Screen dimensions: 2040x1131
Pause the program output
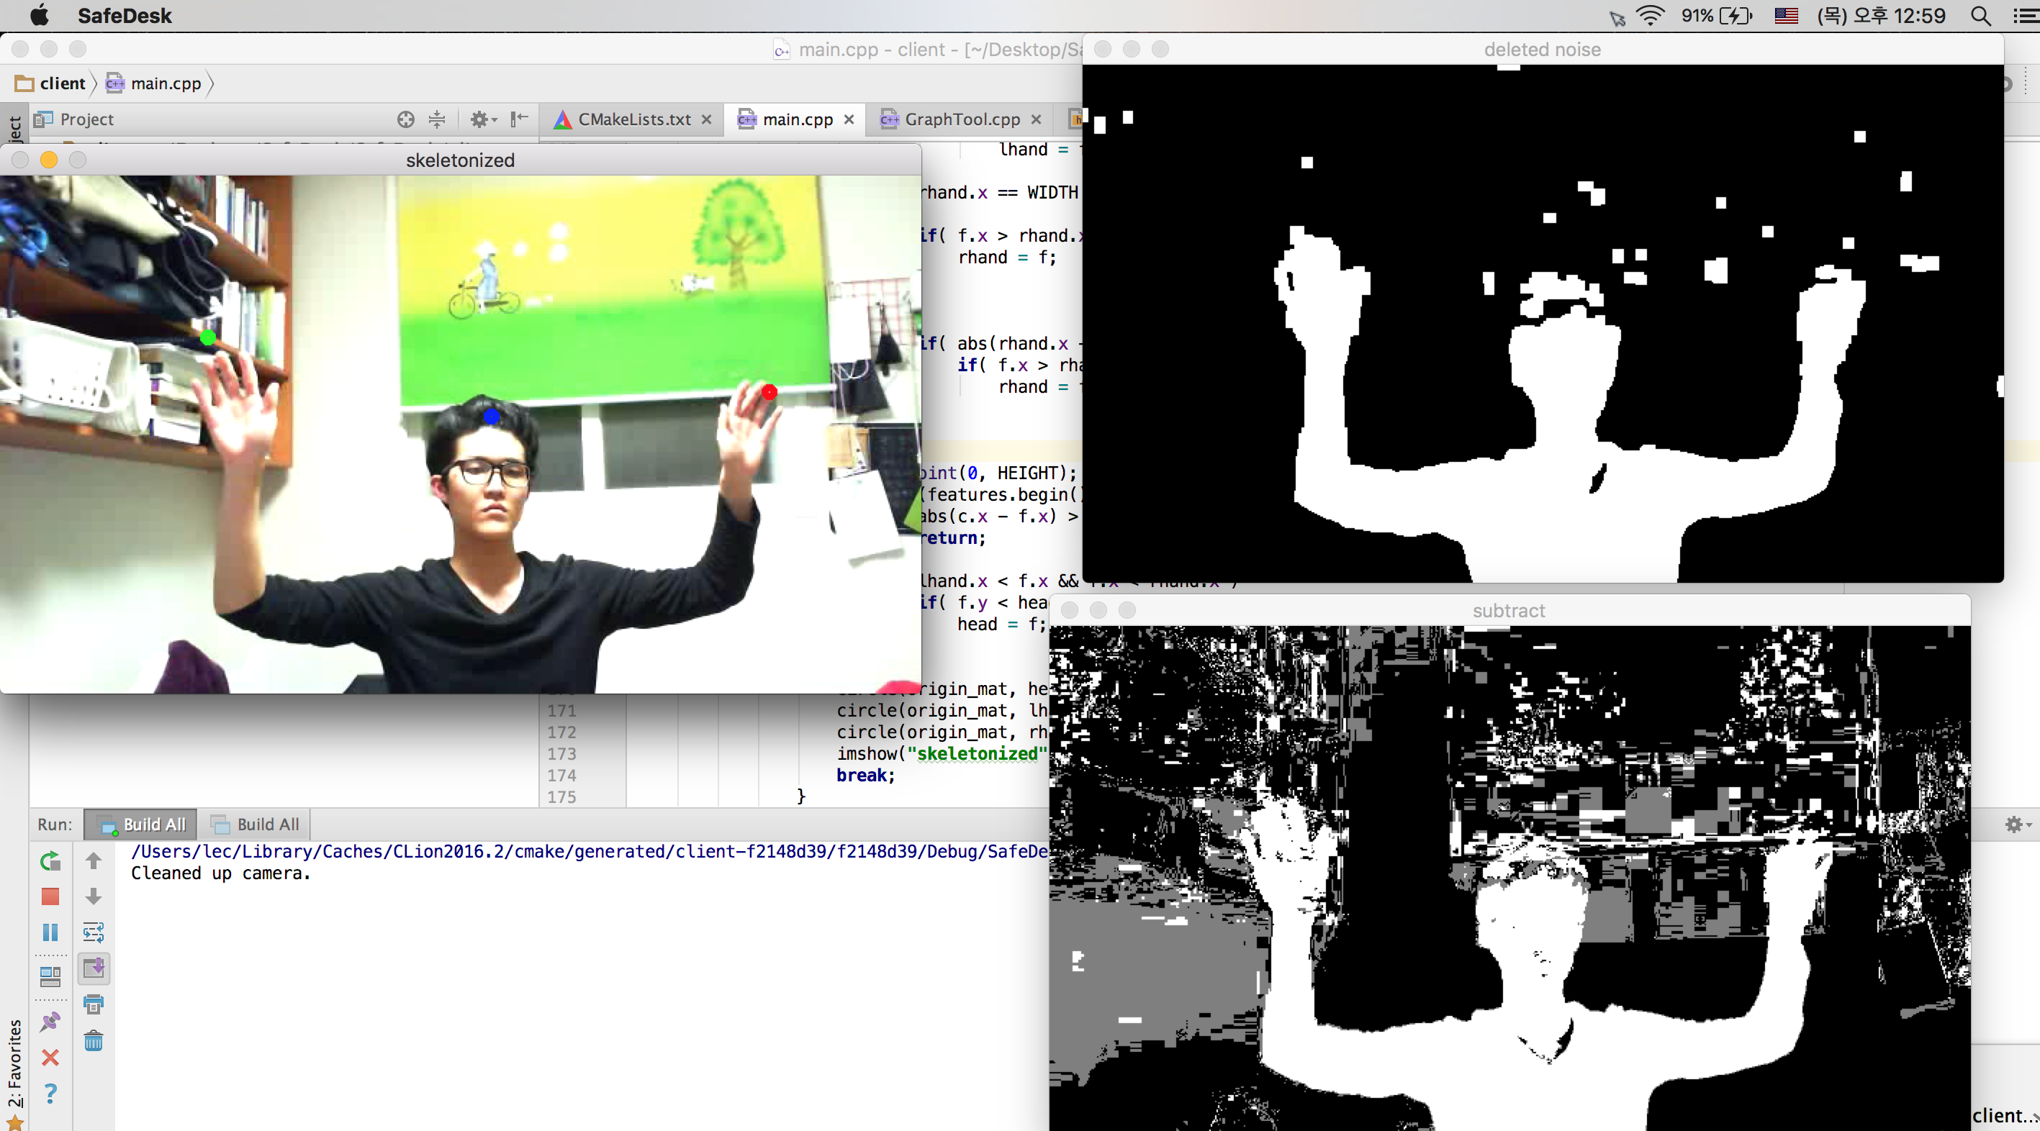(50, 932)
